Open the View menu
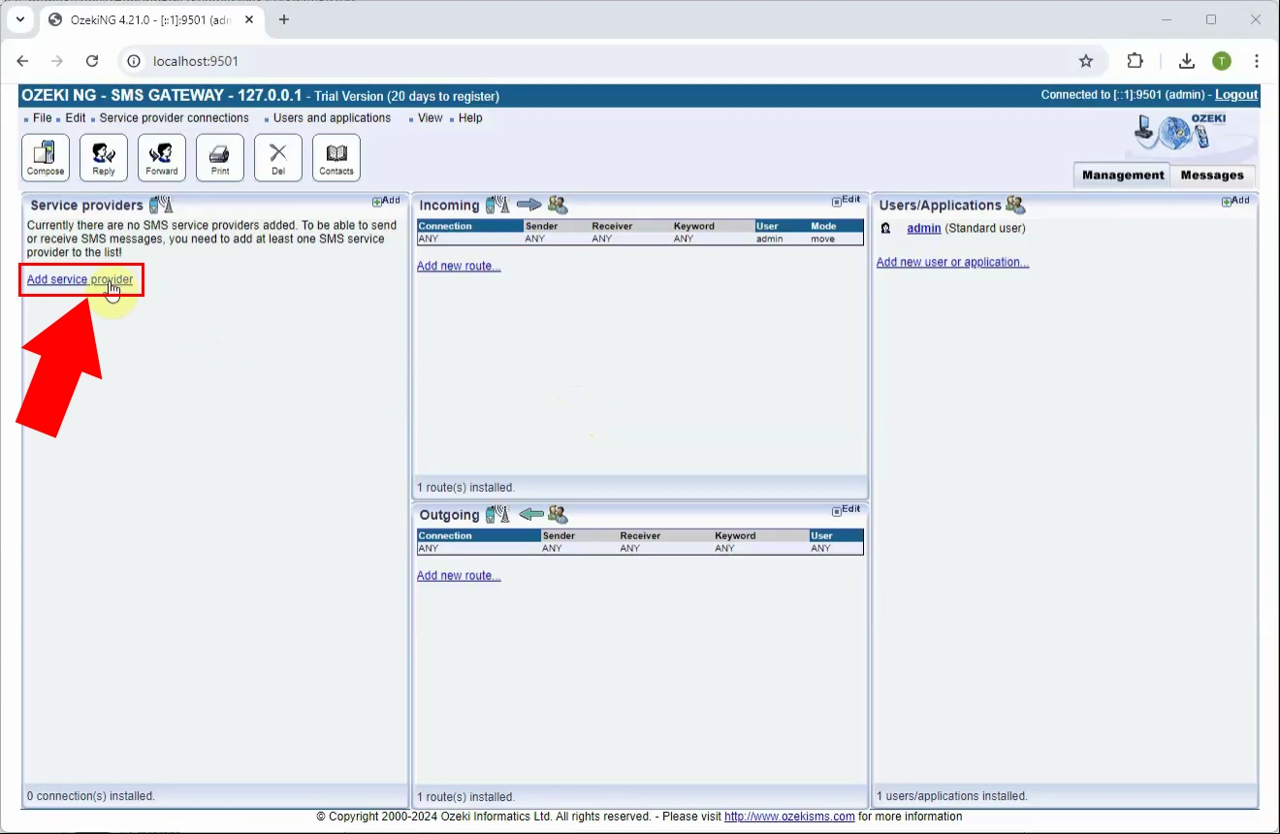1280x834 pixels. coord(431,118)
